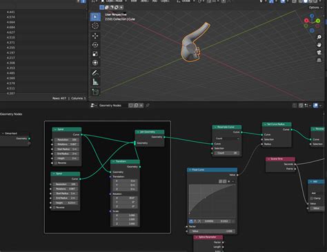Unlink the Geometry Nodes tree with X icon
This screenshot has height=252, width=327.
141,105
